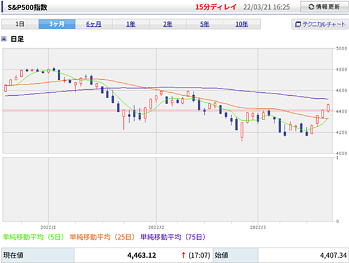The width and height of the screenshot is (349, 263).
Task: Click the small icon beside 日足
Action: click(x=4, y=39)
